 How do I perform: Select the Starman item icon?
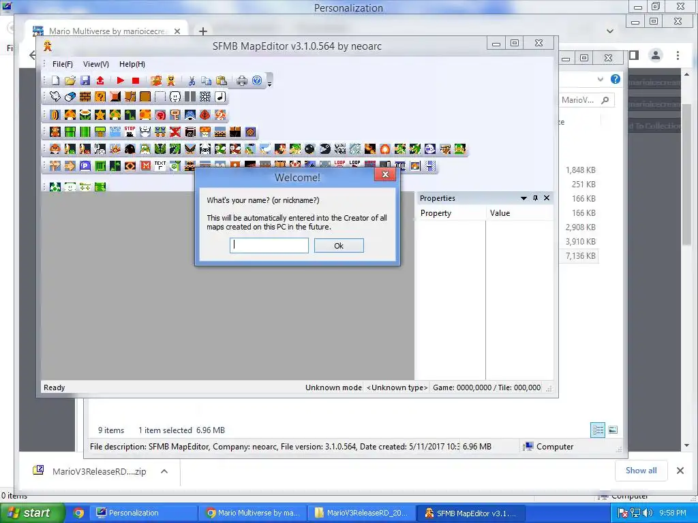[x=100, y=114]
